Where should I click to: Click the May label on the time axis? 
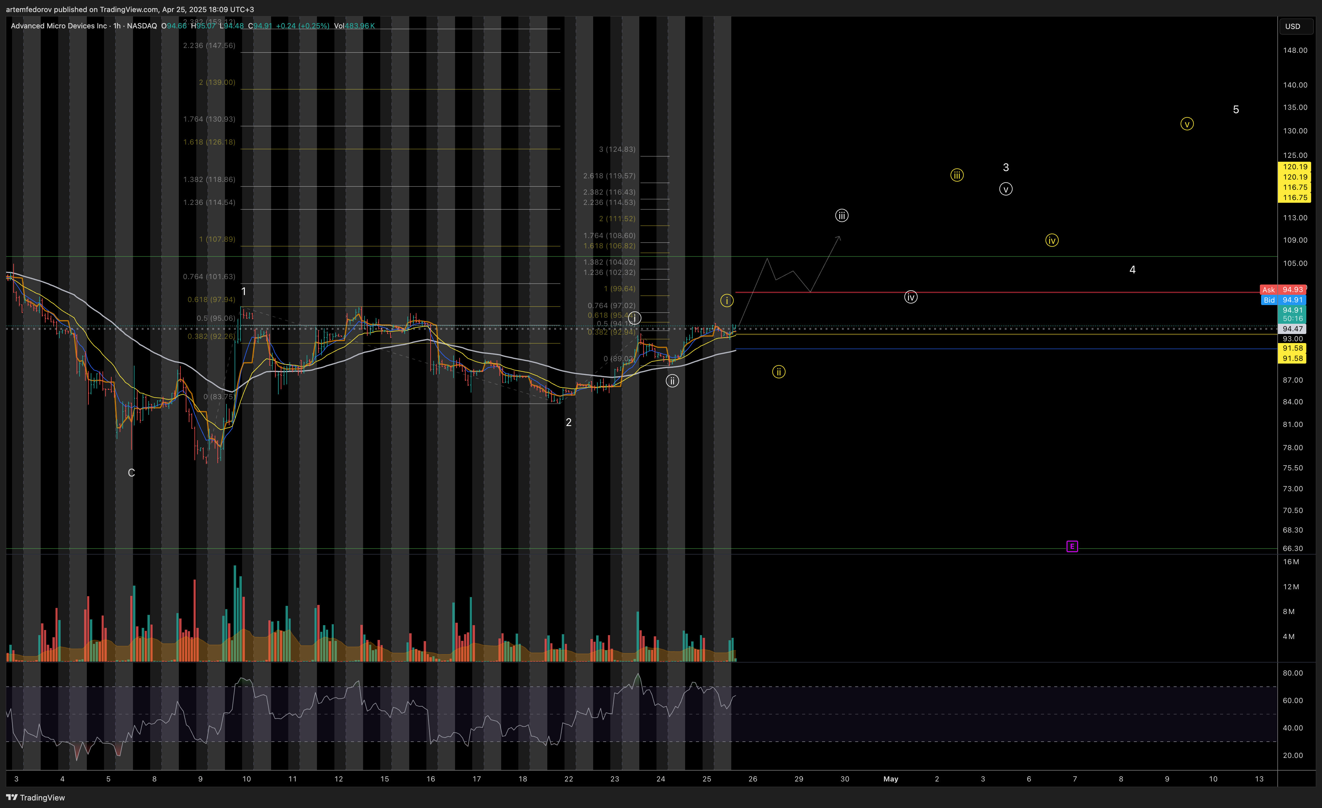pyautogui.click(x=891, y=779)
